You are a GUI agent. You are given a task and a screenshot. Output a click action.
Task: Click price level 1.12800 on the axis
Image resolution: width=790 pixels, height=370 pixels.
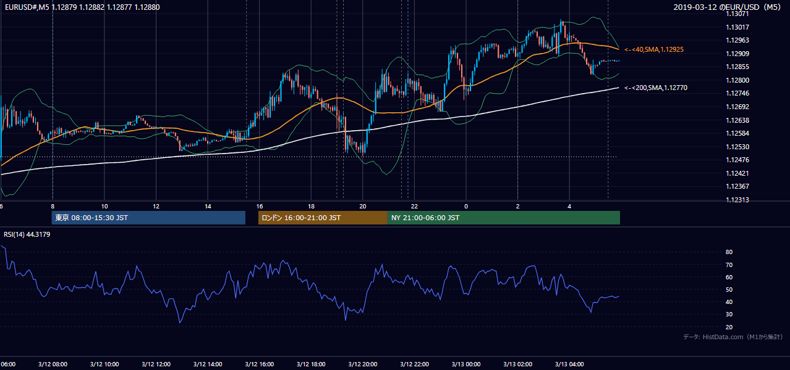(x=737, y=80)
